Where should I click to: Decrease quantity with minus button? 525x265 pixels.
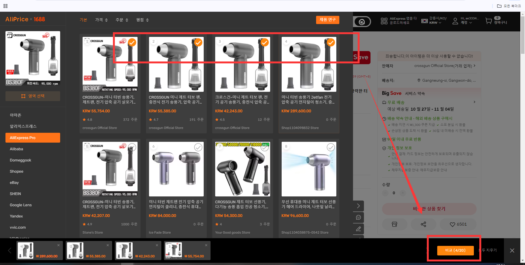[x=385, y=193]
